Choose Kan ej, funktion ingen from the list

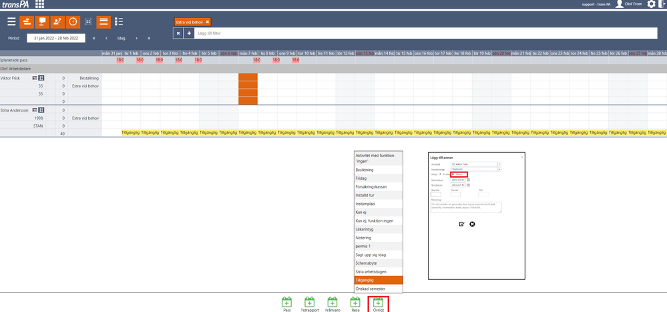[378, 220]
